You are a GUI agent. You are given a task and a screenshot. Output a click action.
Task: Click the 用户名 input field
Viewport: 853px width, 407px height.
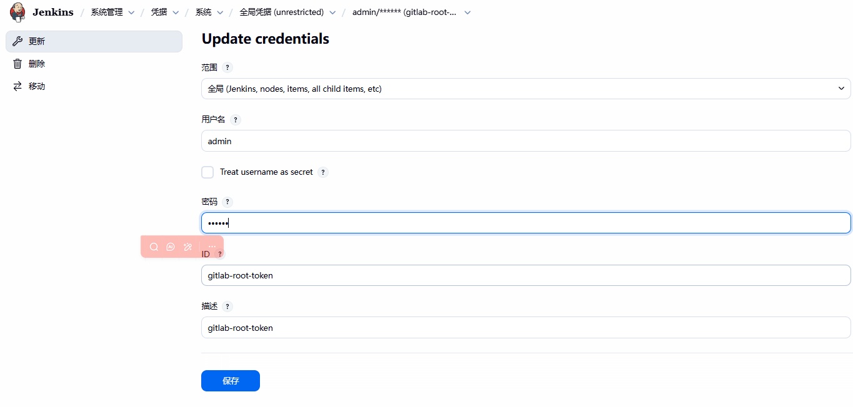(x=526, y=141)
